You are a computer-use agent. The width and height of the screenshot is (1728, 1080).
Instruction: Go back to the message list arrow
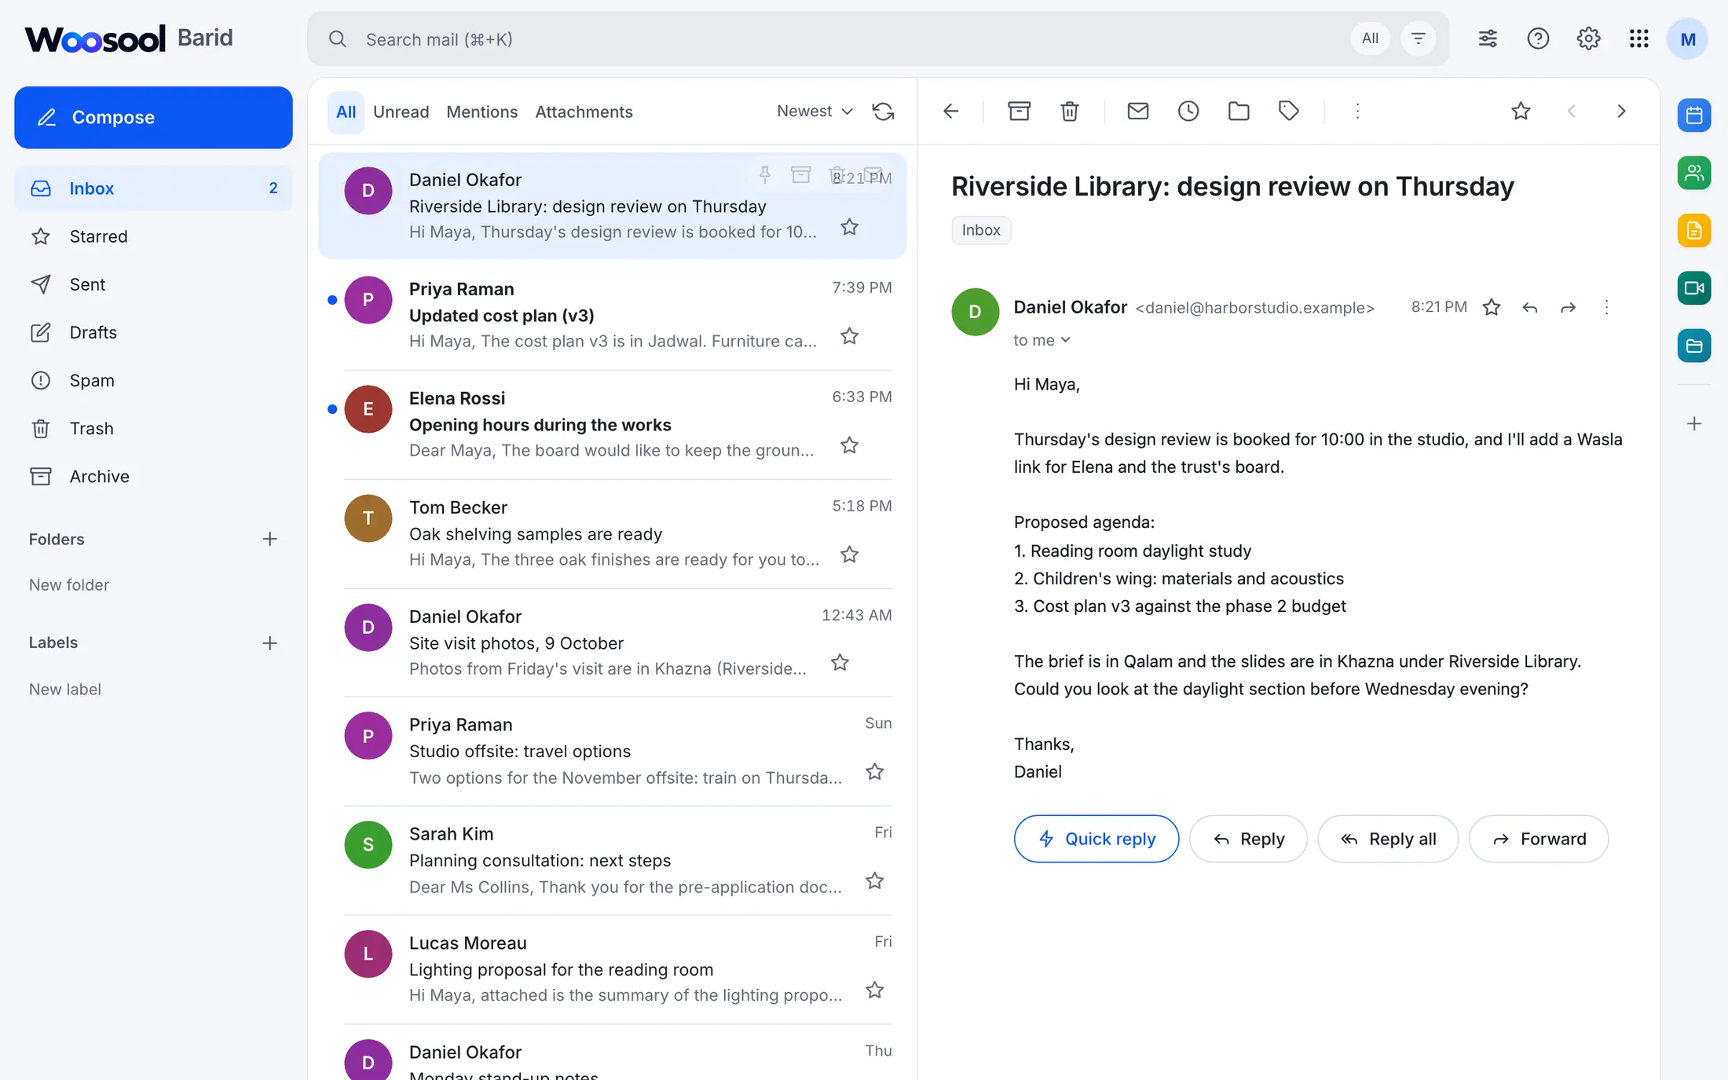pos(950,111)
